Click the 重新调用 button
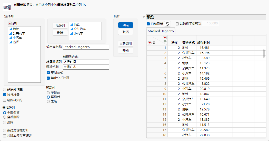The width and height of the screenshot is (269, 141). (x=126, y=44)
